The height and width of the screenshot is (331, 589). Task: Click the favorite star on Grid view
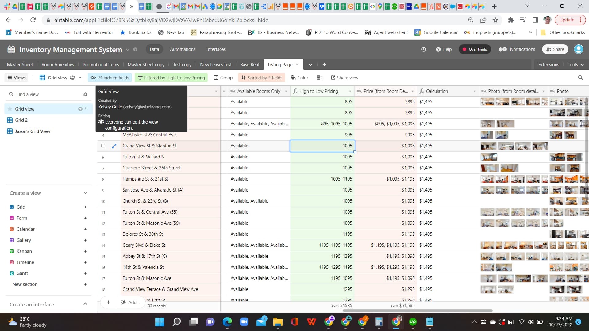pyautogui.click(x=10, y=109)
